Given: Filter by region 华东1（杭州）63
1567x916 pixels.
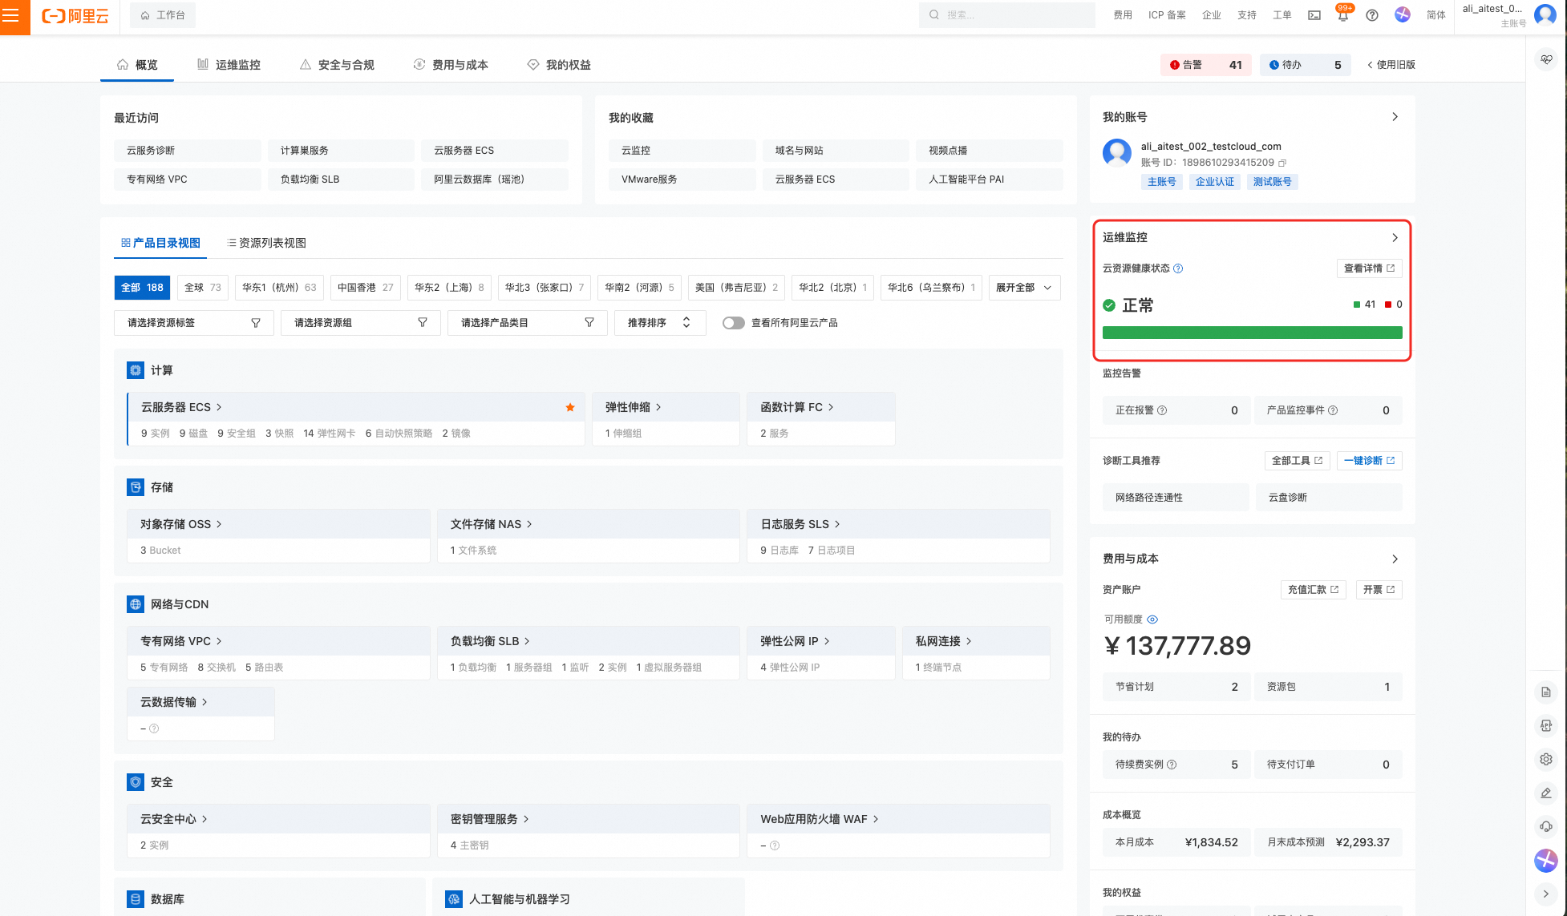Looking at the screenshot, I should (x=279, y=288).
